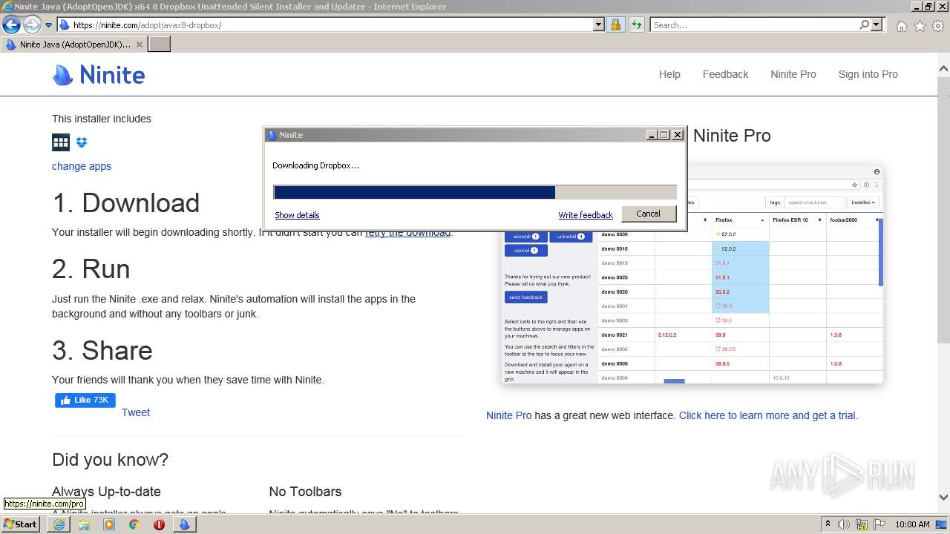The image size is (950, 534).
Task: Click the search magnifier icon
Action: click(865, 25)
